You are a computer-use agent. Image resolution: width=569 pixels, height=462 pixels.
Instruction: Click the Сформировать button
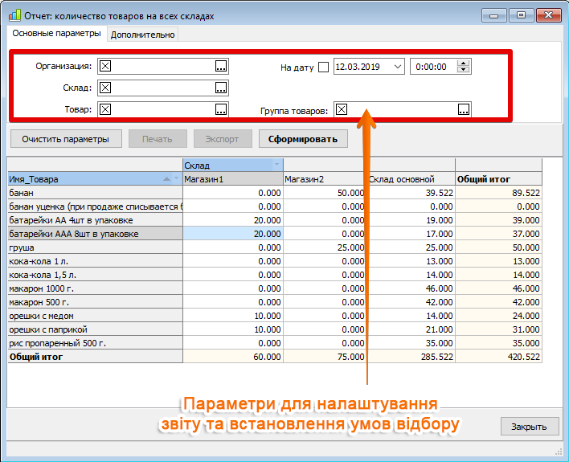[x=303, y=139]
